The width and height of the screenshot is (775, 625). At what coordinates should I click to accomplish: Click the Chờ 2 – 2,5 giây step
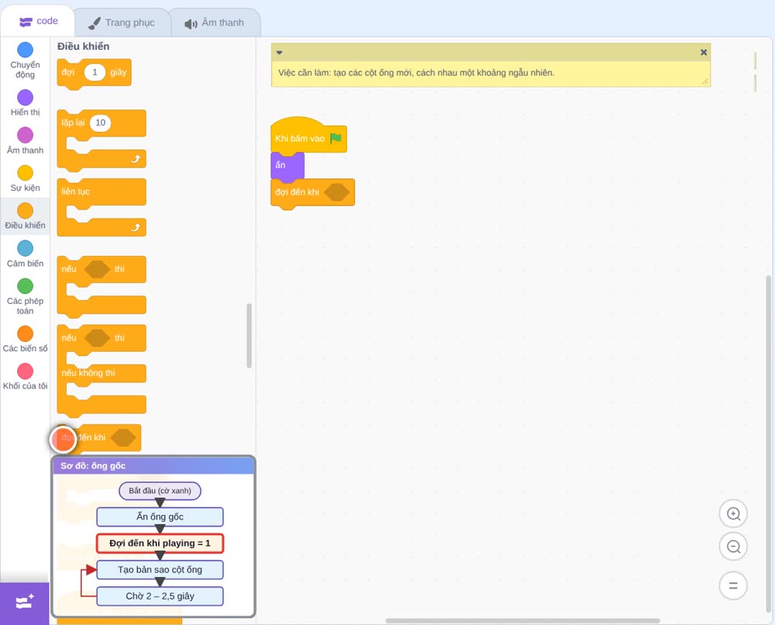(x=160, y=596)
